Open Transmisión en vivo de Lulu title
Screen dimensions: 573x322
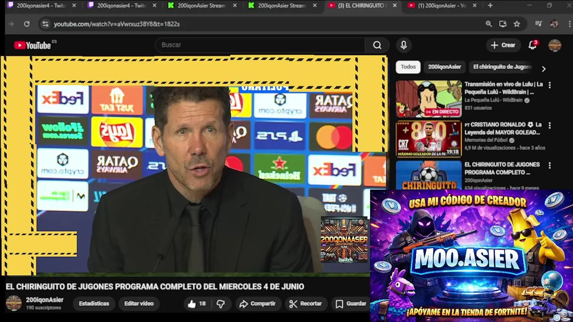pos(504,88)
